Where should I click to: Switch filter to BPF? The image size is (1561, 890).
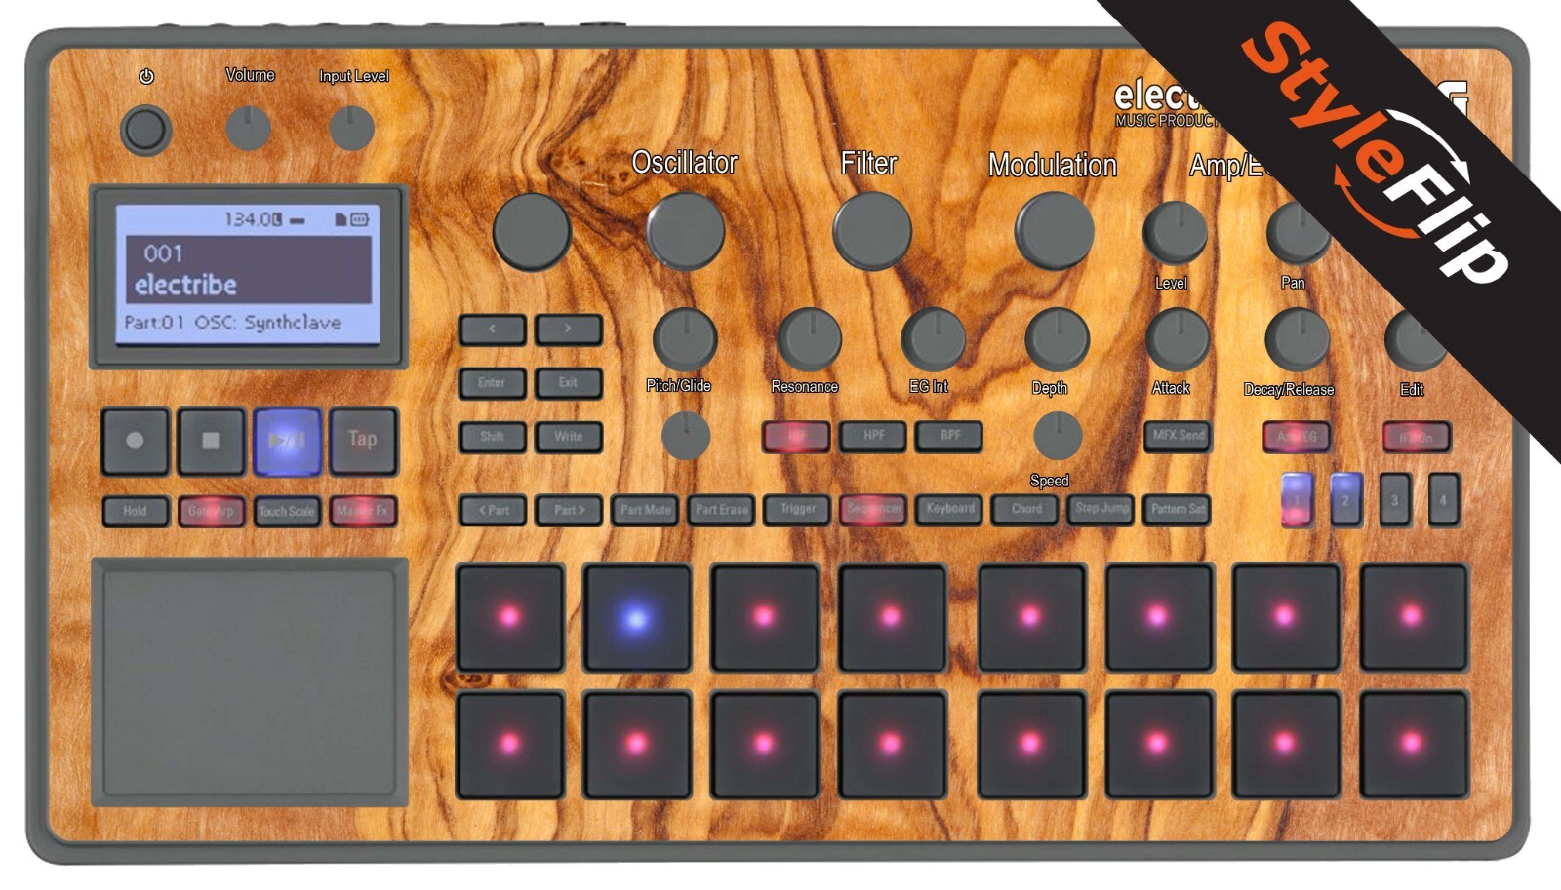coord(950,436)
